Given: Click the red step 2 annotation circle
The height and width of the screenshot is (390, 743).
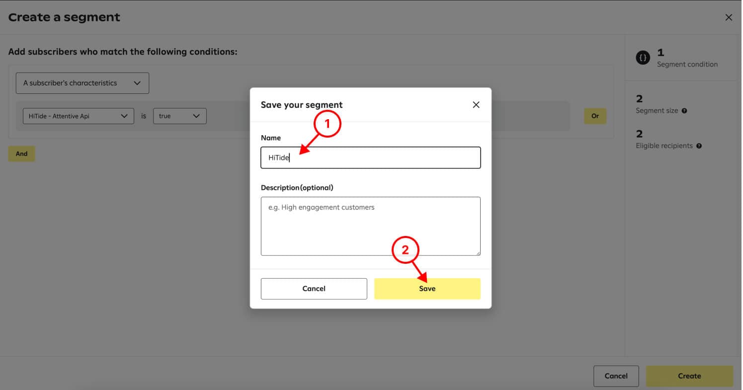Looking at the screenshot, I should click(x=406, y=250).
